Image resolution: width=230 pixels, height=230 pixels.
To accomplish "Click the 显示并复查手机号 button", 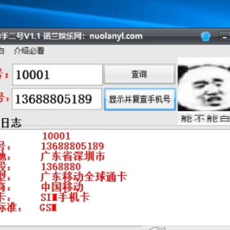I will click(x=140, y=99).
